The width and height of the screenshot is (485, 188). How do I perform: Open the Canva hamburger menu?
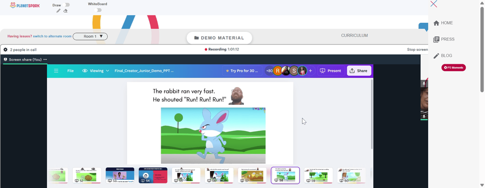pos(56,71)
